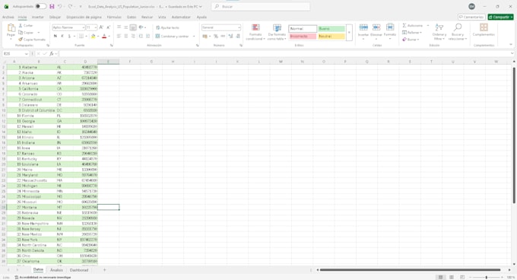Click the redo arrow in the title bar
This screenshot has height=280, width=517.
click(x=70, y=6)
